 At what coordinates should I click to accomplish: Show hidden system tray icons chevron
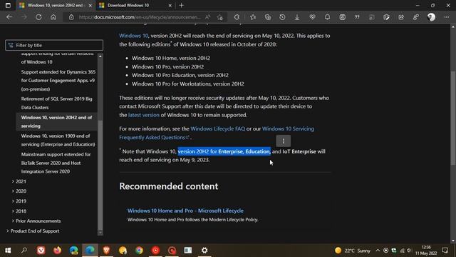[378, 251]
